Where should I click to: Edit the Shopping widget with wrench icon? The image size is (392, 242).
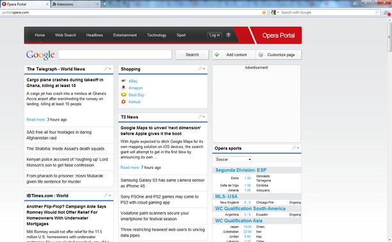[x=200, y=69]
